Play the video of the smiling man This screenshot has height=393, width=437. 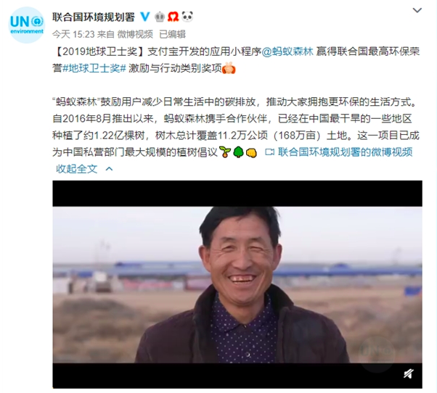[x=237, y=284]
